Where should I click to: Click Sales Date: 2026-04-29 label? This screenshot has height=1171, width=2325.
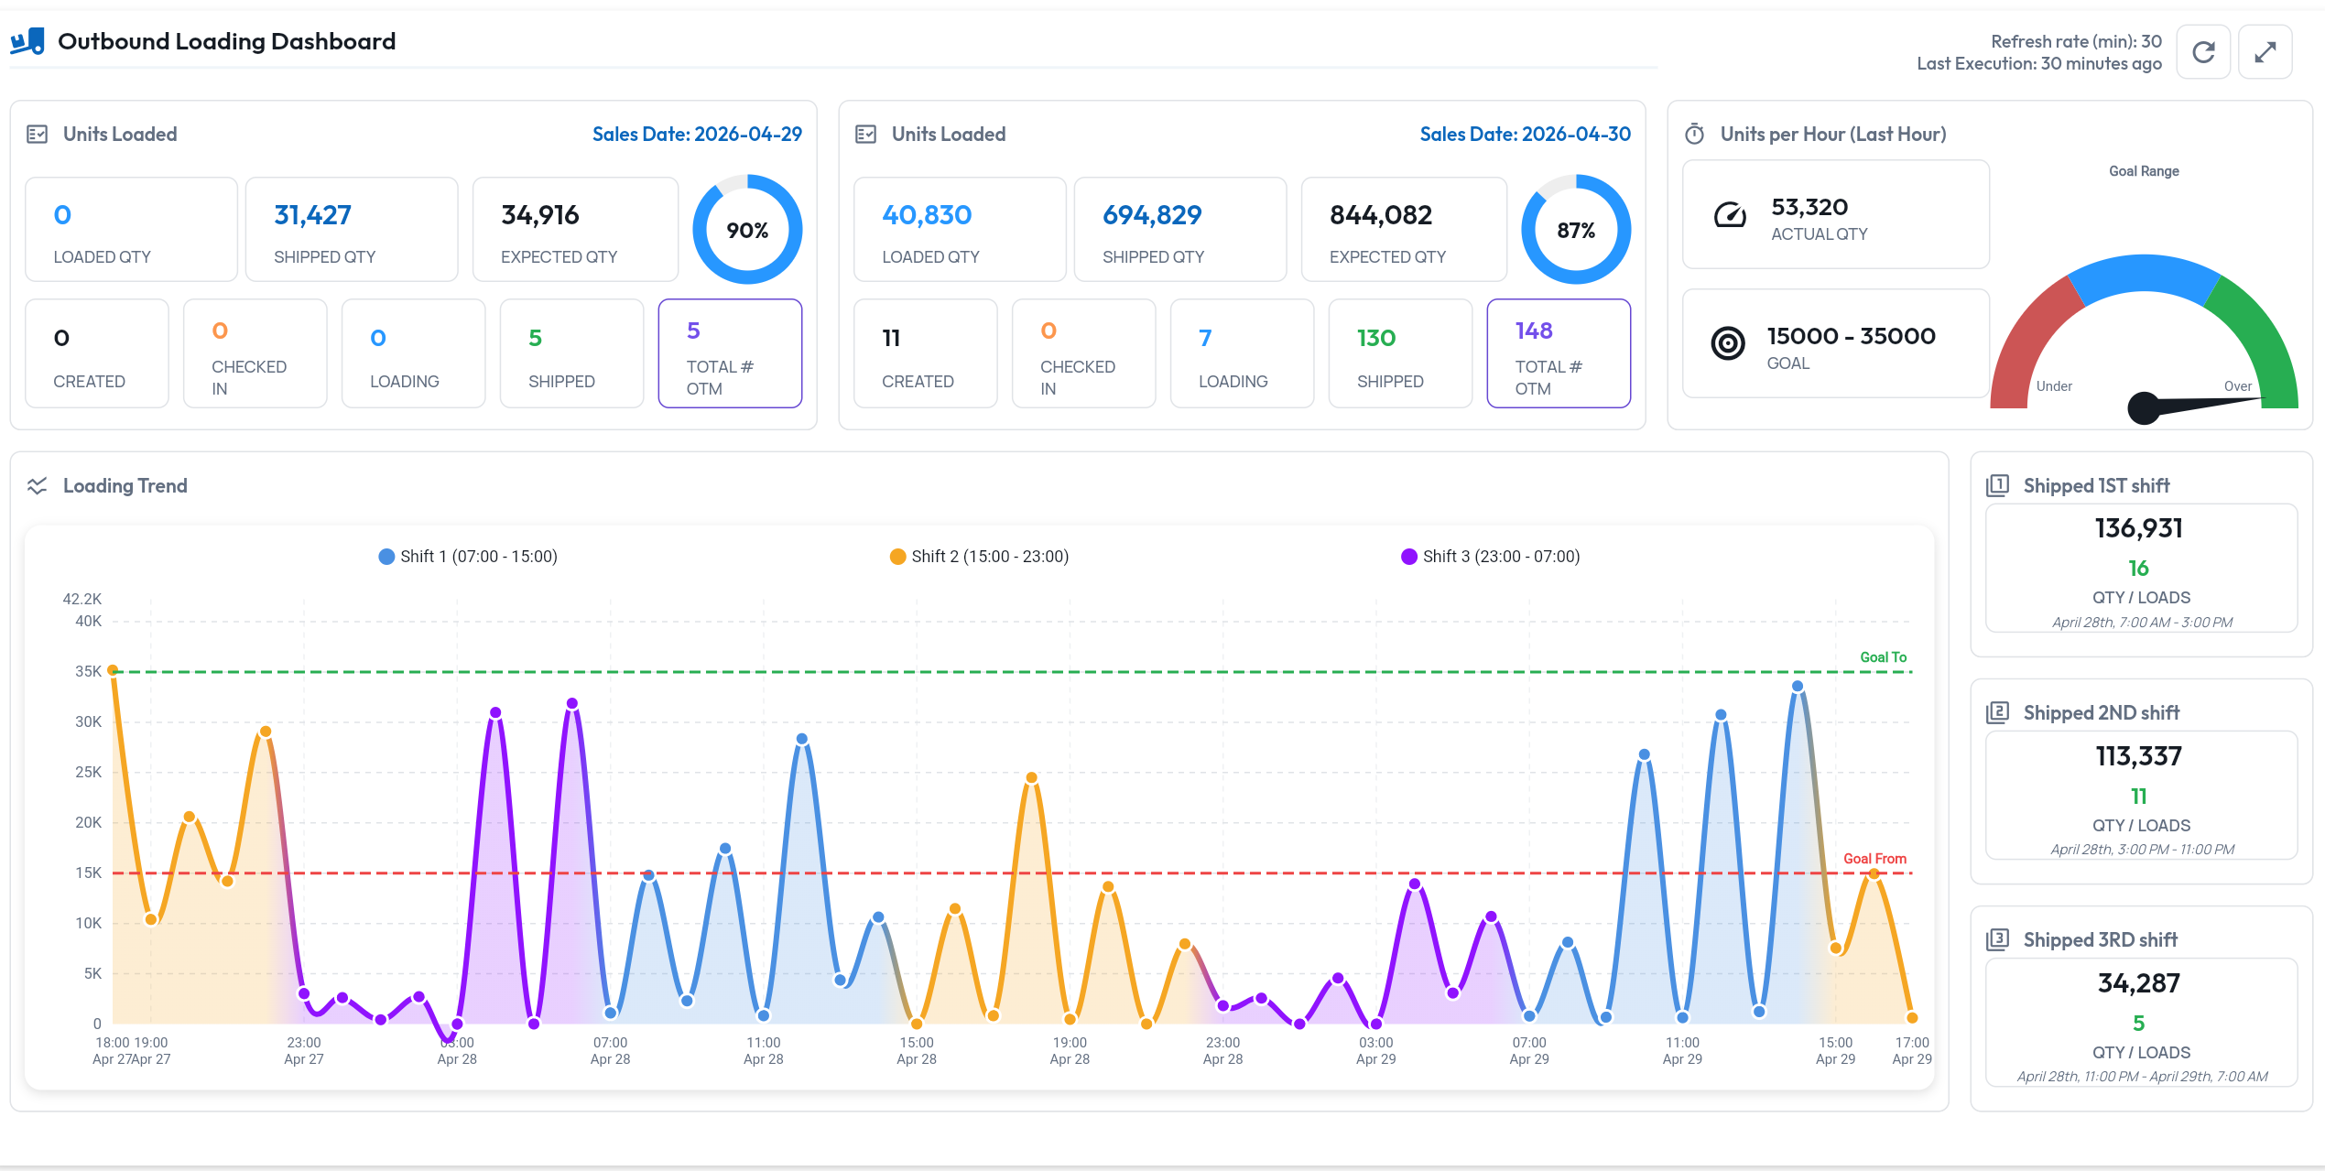[697, 135]
